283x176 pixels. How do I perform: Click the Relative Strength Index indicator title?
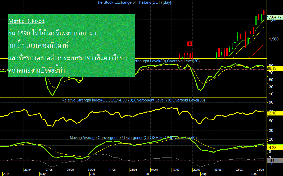[x=133, y=100]
